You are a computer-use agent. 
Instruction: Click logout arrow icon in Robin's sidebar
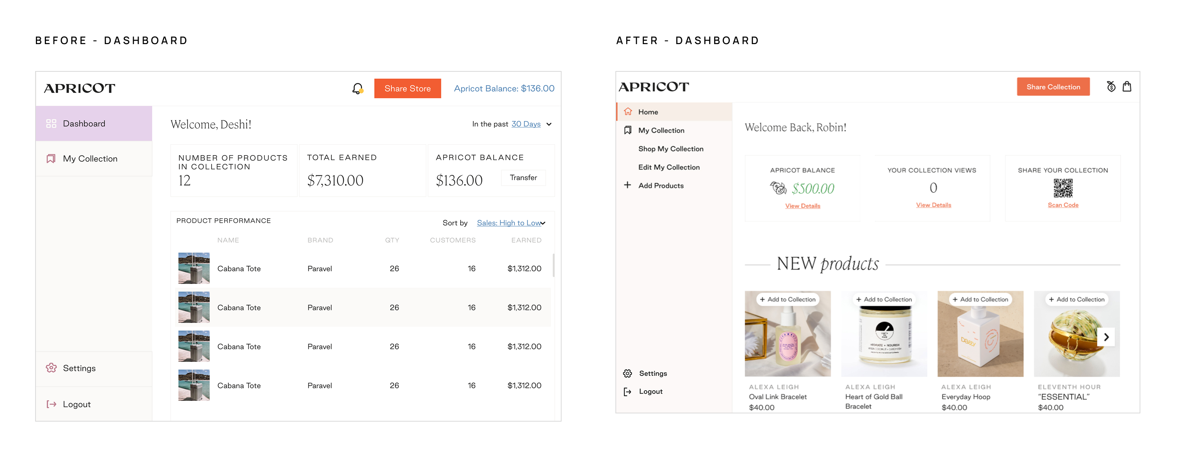point(628,392)
